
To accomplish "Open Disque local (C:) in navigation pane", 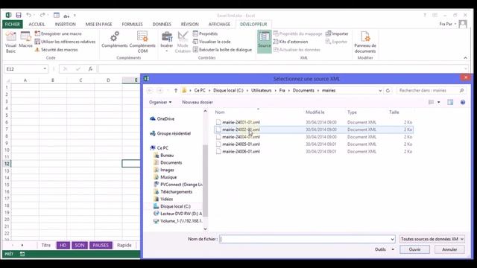I will click(x=172, y=206).
